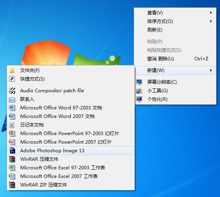Click the Excel 97-2003 worksheet icon

(12, 168)
